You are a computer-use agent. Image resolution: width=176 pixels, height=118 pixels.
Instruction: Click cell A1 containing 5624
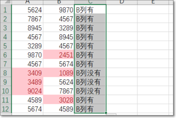tap(27, 9)
